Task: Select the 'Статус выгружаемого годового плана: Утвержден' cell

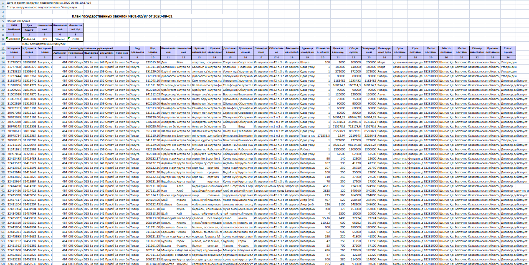Action: click(x=42, y=7)
